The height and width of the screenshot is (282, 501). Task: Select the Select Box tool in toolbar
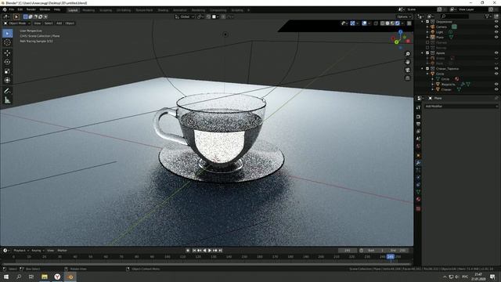7,33
